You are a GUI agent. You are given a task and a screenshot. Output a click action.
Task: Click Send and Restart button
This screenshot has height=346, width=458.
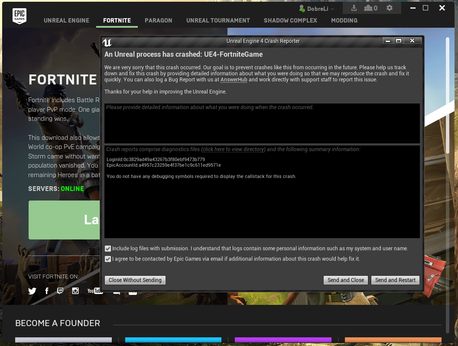[395, 280]
